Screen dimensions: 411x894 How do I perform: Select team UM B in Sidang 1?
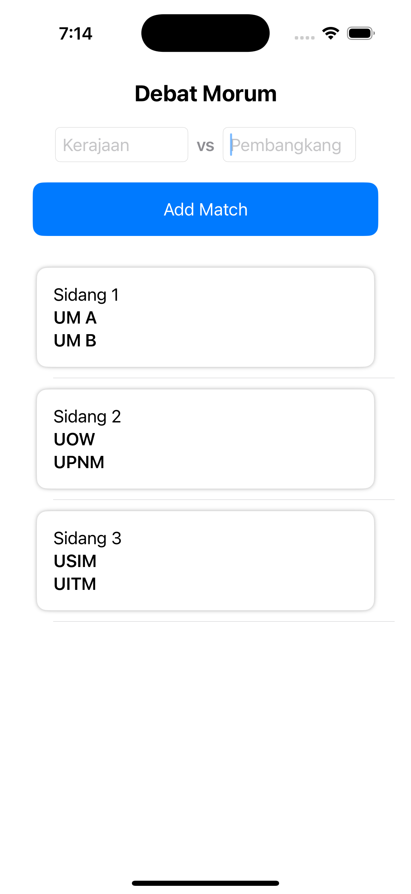point(75,341)
